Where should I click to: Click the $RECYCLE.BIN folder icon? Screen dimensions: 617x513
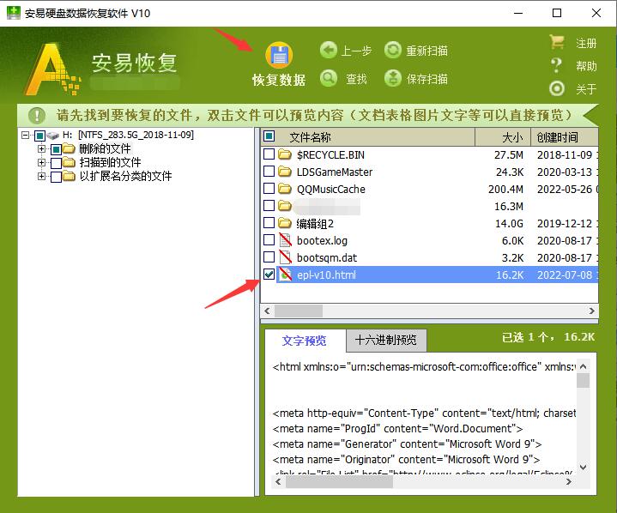pos(285,154)
